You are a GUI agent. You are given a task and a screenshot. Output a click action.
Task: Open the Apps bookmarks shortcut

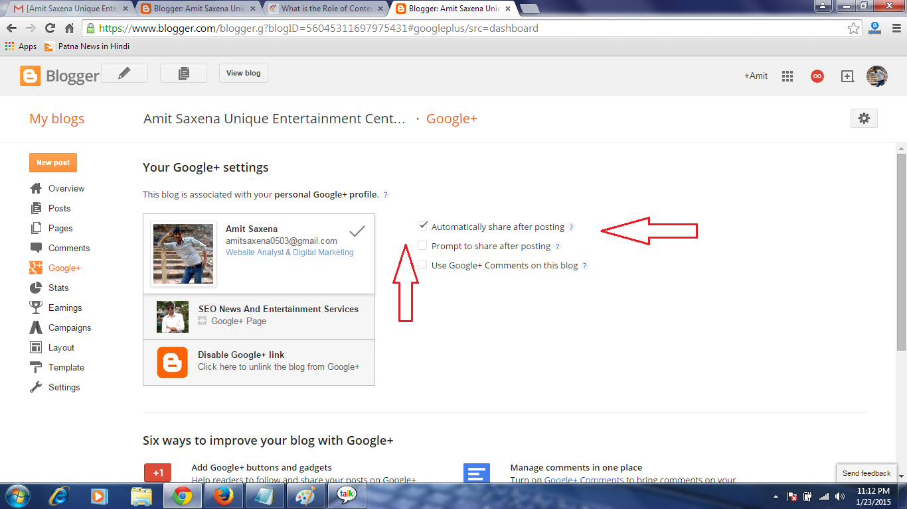[21, 46]
